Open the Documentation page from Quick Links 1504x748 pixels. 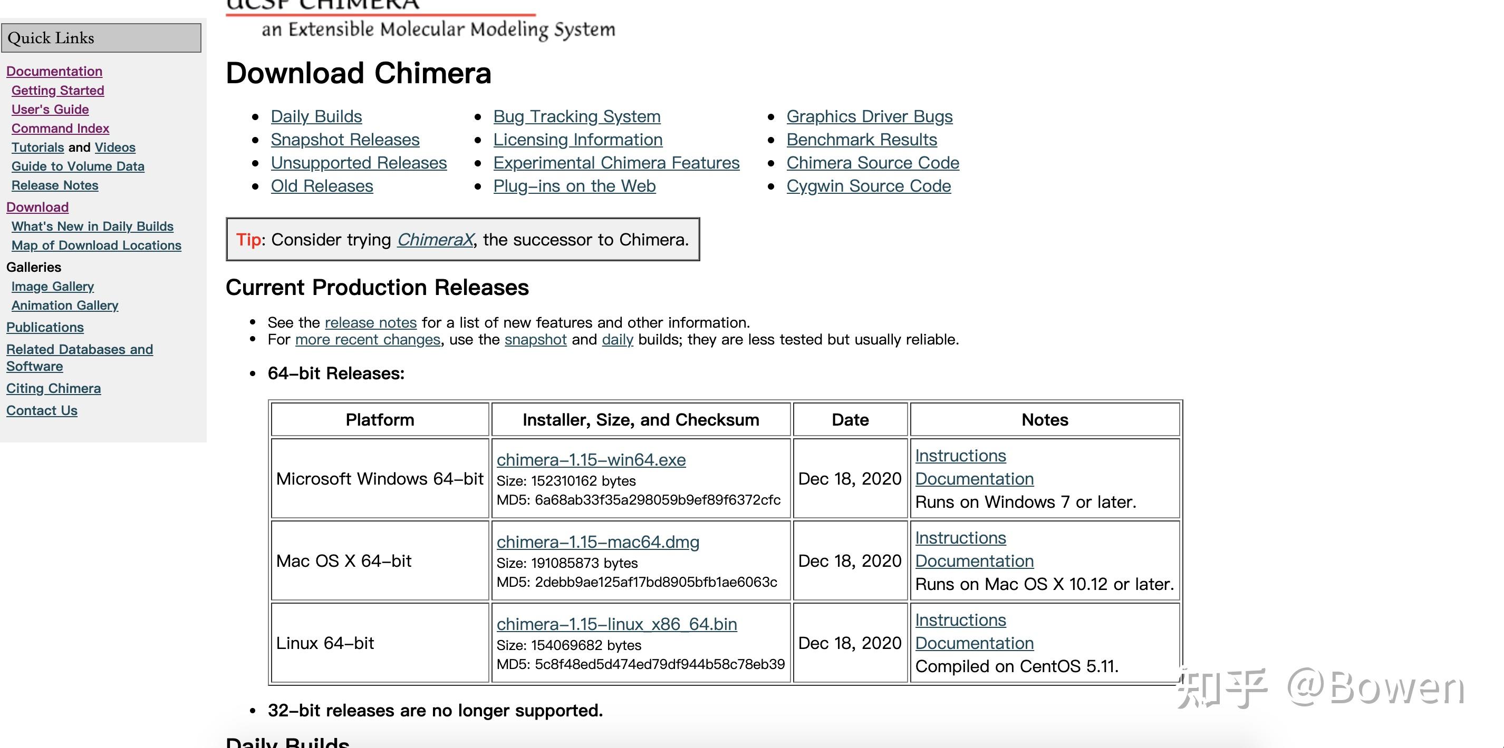pos(54,71)
